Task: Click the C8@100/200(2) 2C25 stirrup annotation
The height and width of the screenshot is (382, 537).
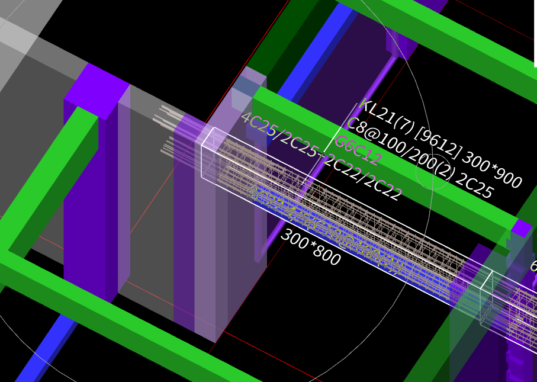Action: [x=420, y=158]
